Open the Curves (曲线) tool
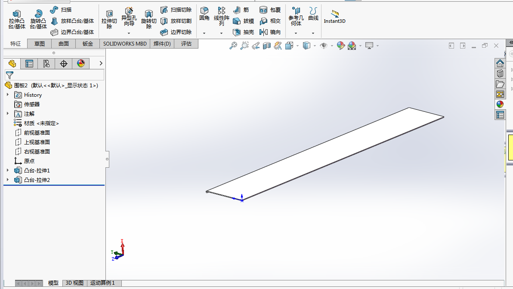Screen dimensions: 513x289 [x=313, y=14]
